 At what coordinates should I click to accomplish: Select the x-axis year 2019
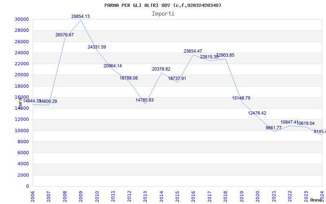click(242, 196)
